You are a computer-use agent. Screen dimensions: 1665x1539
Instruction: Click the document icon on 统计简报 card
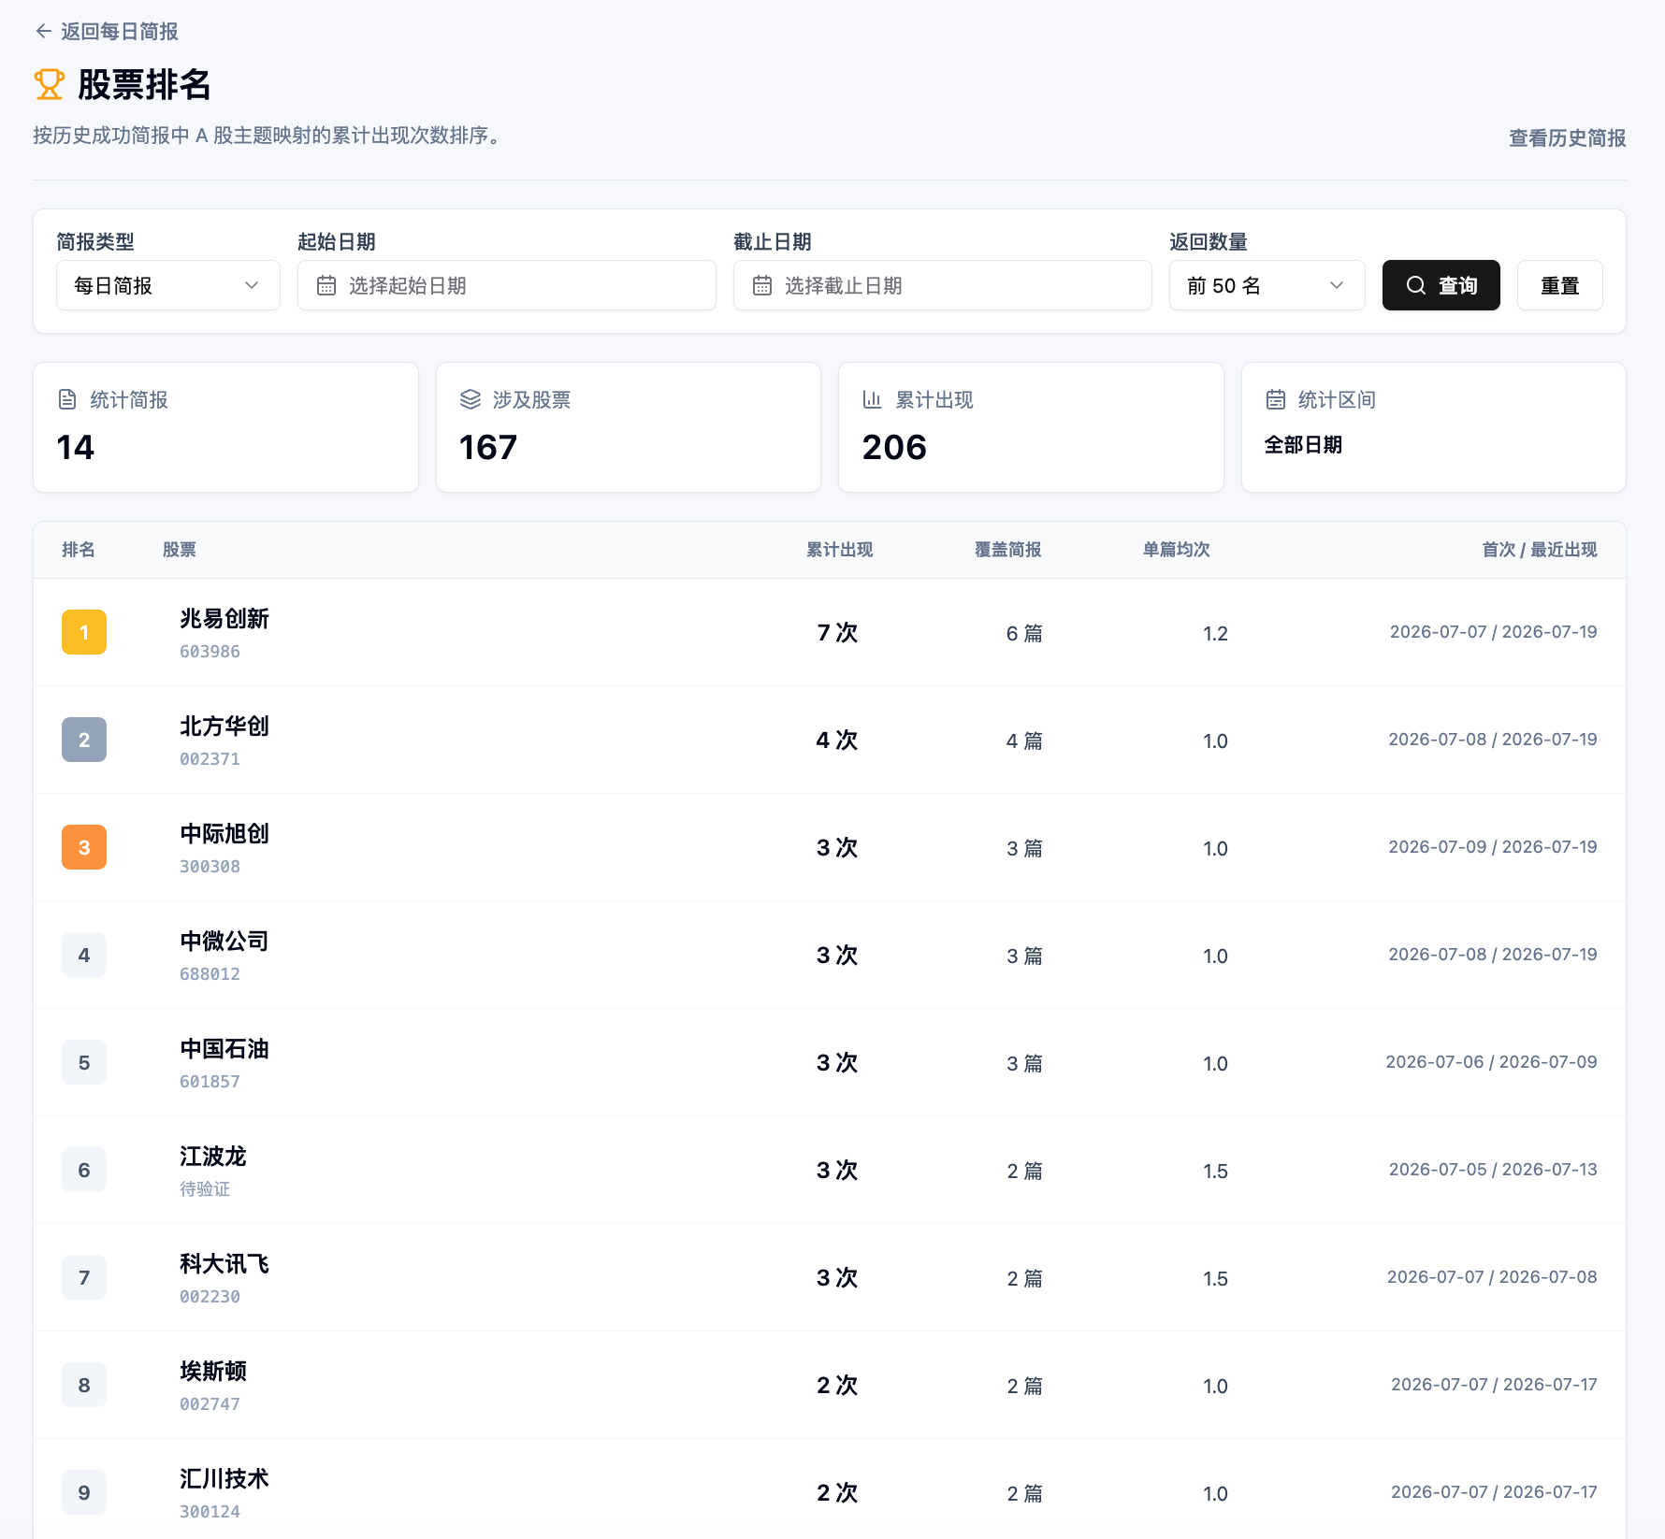(x=67, y=399)
